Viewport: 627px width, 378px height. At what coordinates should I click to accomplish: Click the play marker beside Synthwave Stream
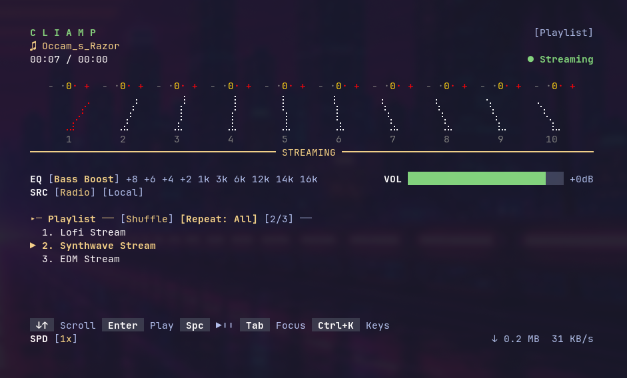[33, 246]
